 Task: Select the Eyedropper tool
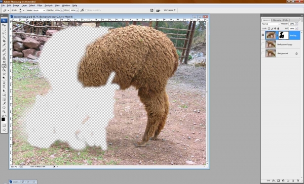tap(4, 104)
